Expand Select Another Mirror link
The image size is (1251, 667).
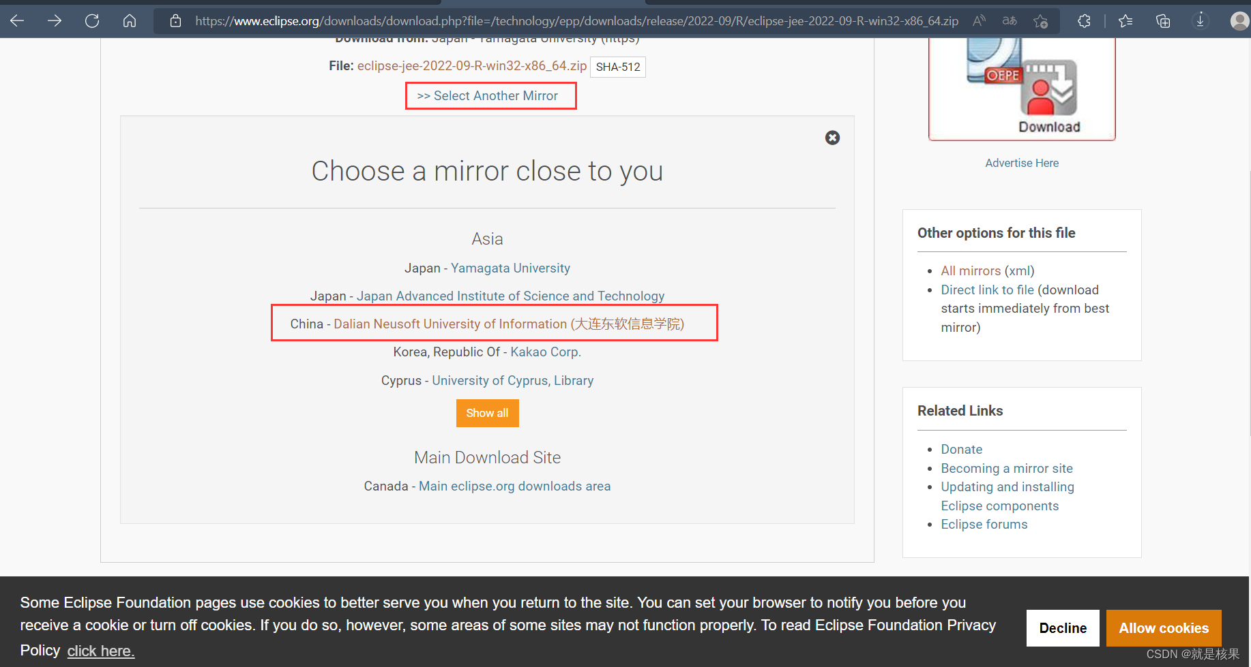tap(488, 96)
